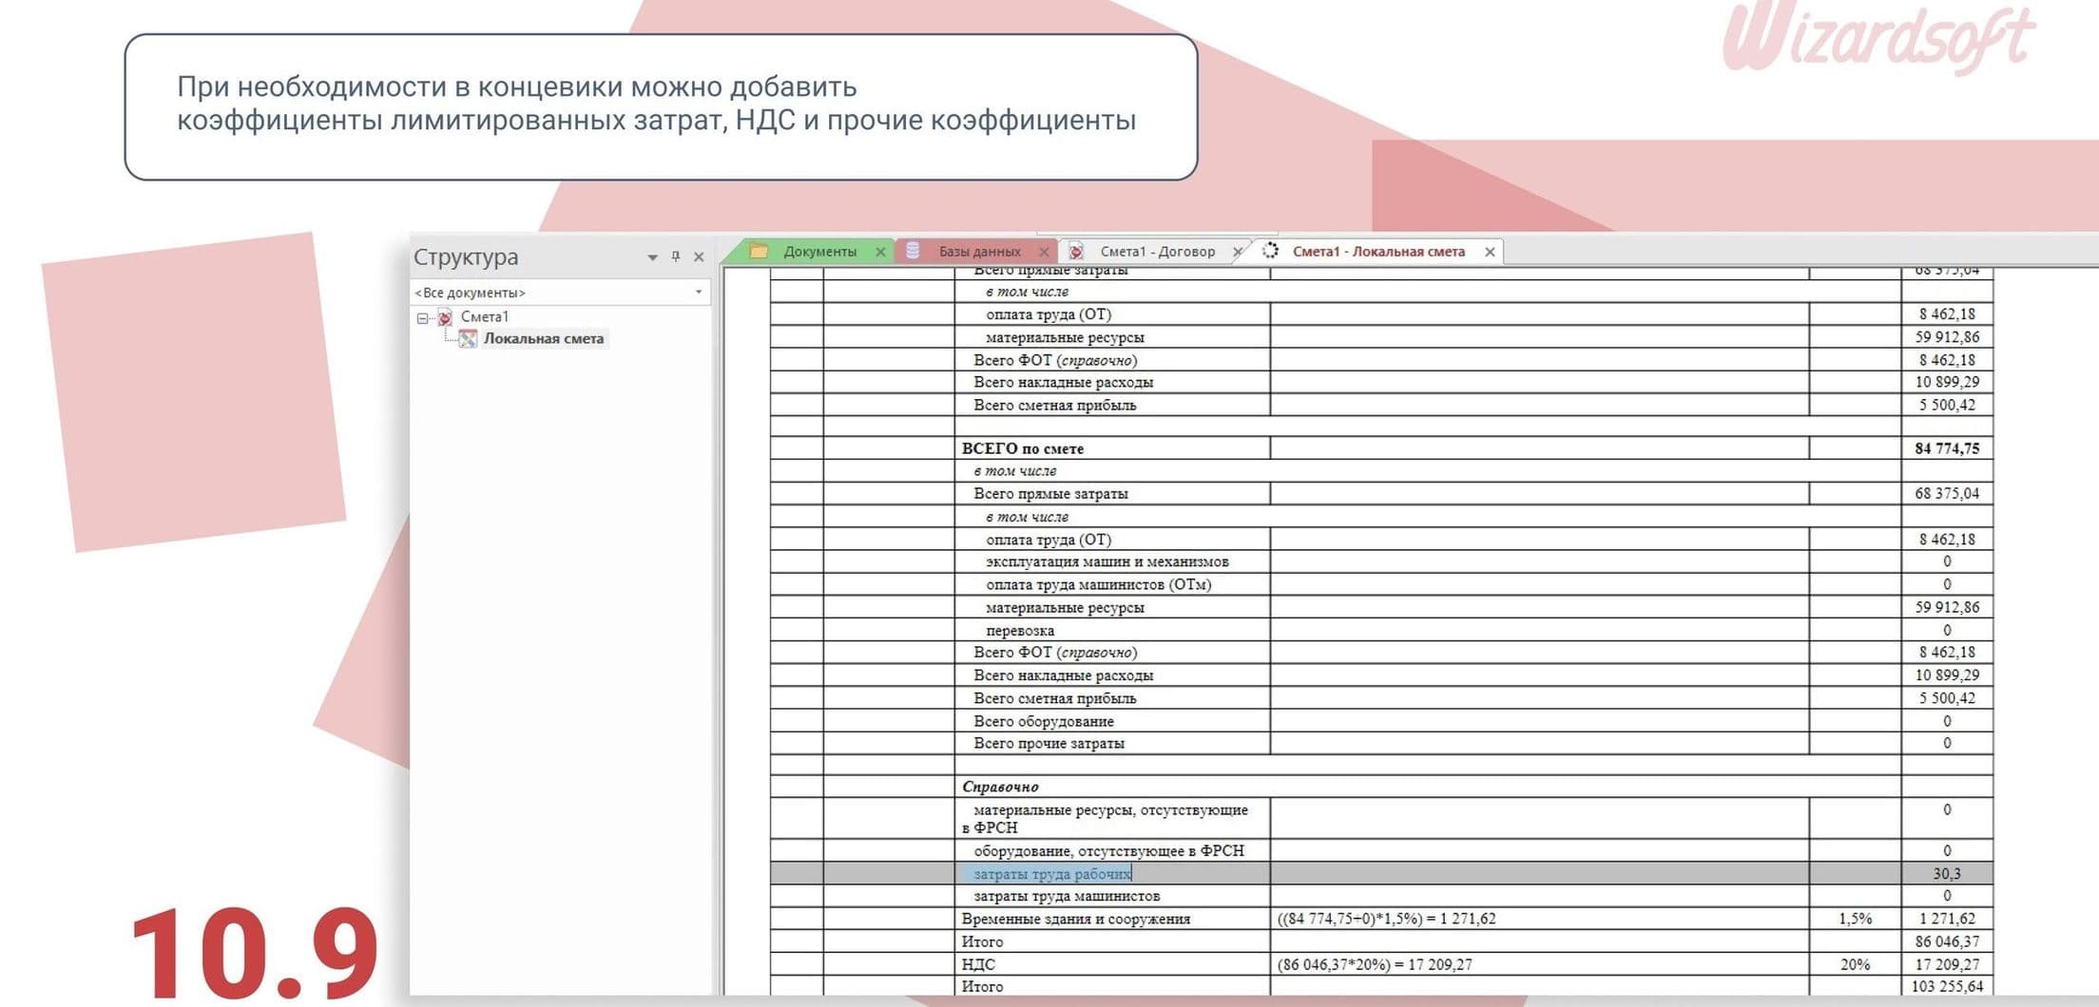Image resolution: width=2099 pixels, height=1007 pixels.
Task: Click the Документы folder icon
Action: [759, 251]
